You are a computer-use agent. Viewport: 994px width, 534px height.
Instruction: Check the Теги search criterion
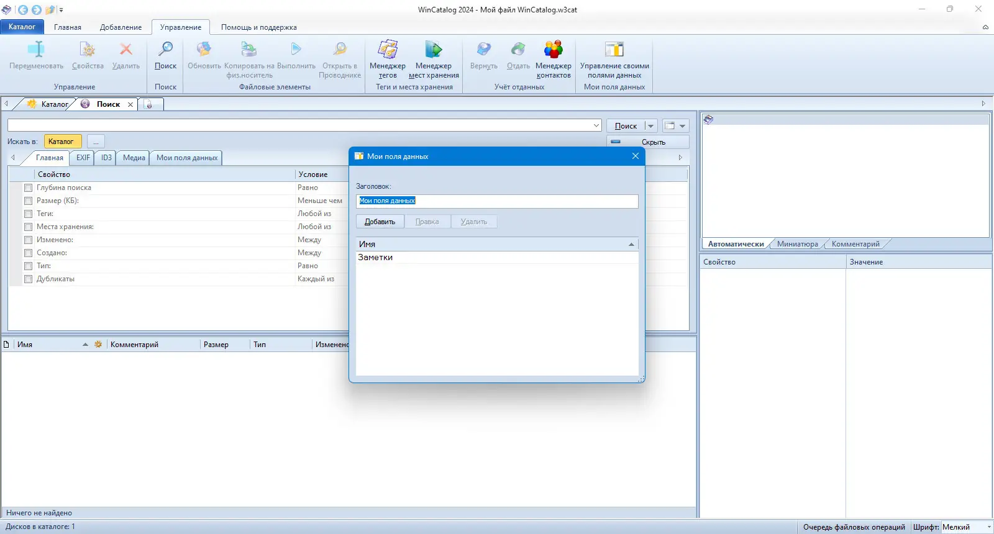(x=28, y=214)
